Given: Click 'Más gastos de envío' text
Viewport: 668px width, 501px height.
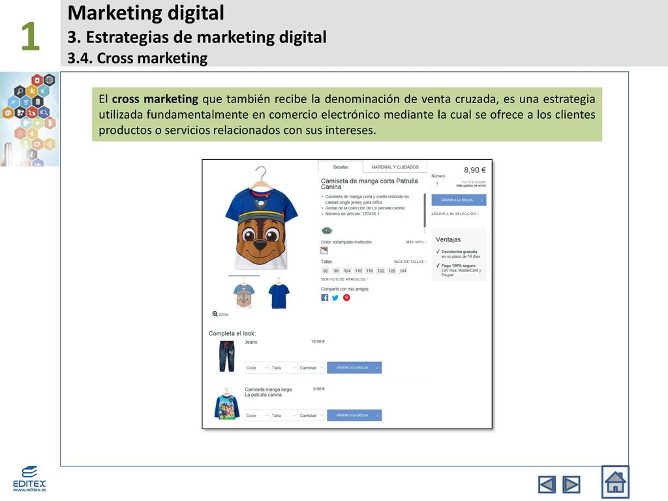Looking at the screenshot, I should pyautogui.click(x=471, y=186).
